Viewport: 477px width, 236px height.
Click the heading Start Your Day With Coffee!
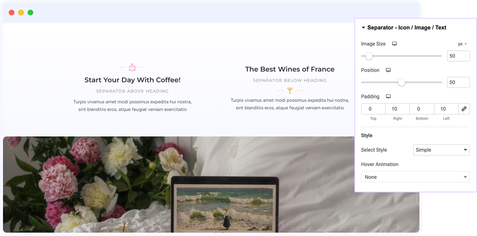point(132,80)
